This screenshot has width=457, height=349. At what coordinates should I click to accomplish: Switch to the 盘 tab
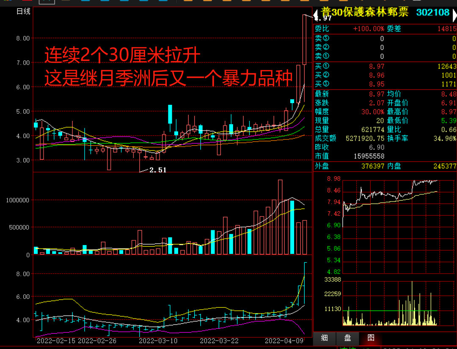pos(347,338)
